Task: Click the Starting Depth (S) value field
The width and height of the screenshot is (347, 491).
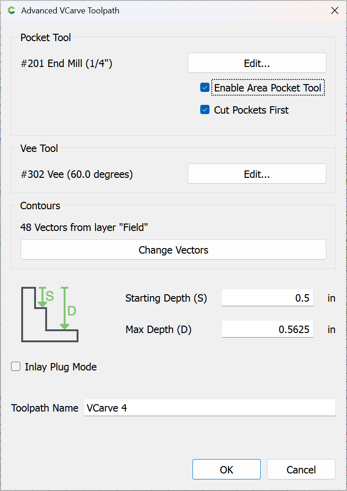Action: (x=267, y=298)
